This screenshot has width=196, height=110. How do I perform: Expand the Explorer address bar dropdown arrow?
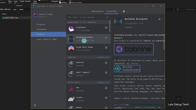pos(174,9)
